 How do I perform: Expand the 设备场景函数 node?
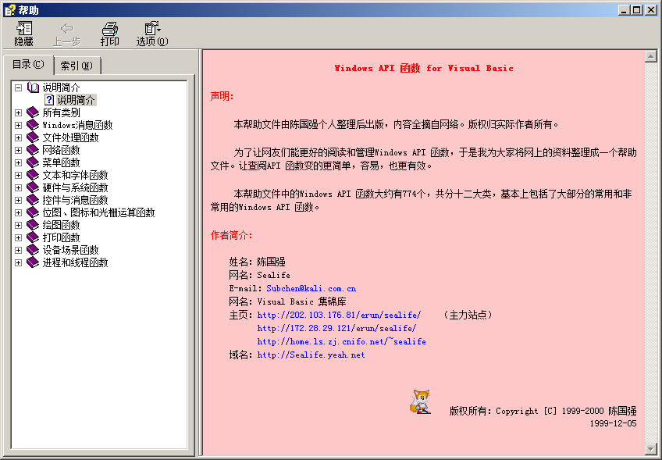[18, 250]
